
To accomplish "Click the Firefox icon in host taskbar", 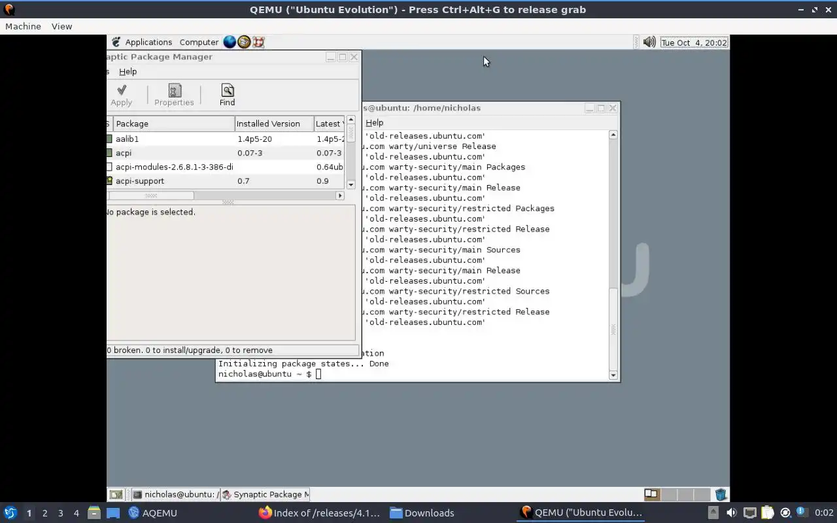I will 265,513.
